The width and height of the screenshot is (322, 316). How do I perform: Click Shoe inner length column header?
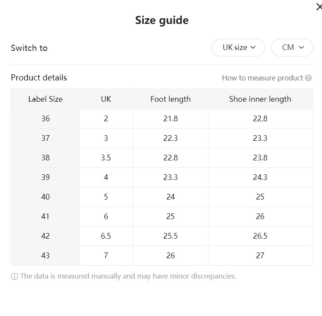(260, 99)
